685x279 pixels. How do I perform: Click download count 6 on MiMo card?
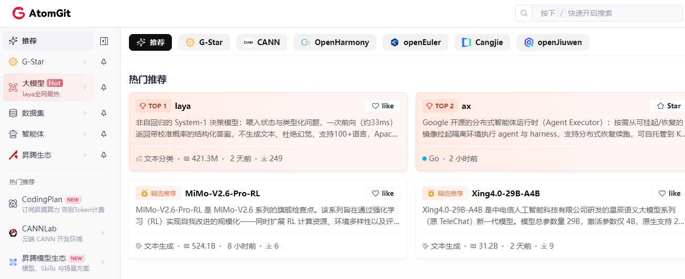(272, 246)
